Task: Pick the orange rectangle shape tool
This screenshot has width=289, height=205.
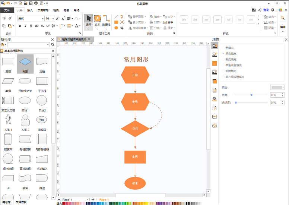Action: click(116, 22)
